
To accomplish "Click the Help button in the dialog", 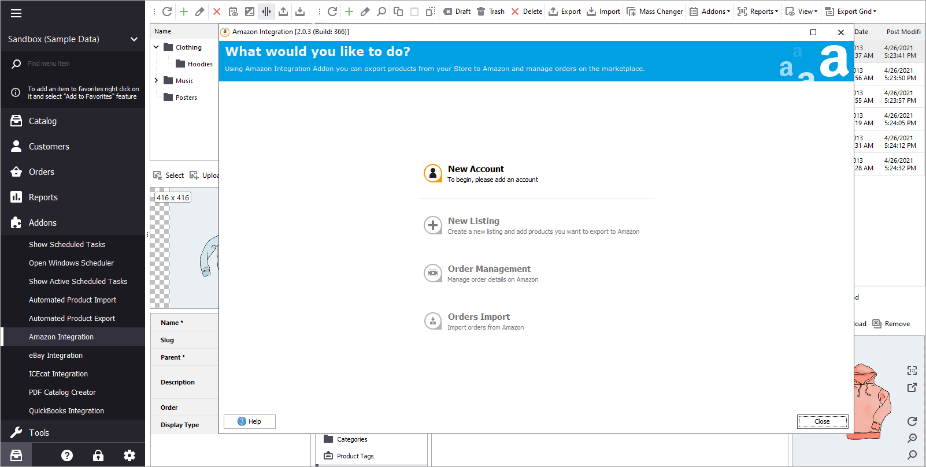I will [250, 421].
